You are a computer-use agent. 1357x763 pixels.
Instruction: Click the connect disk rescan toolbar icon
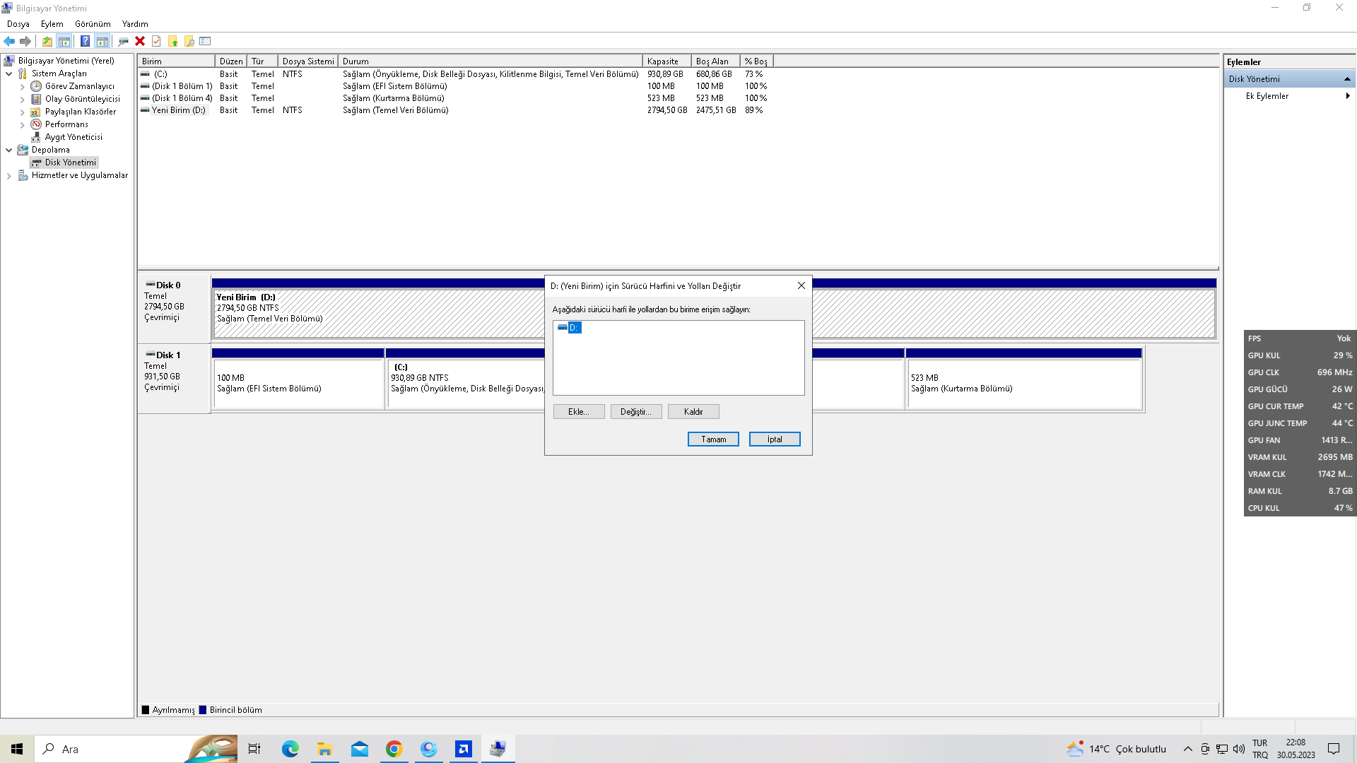pyautogui.click(x=123, y=41)
